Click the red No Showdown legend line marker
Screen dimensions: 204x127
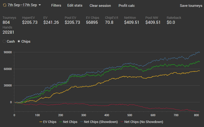(x=122, y=122)
